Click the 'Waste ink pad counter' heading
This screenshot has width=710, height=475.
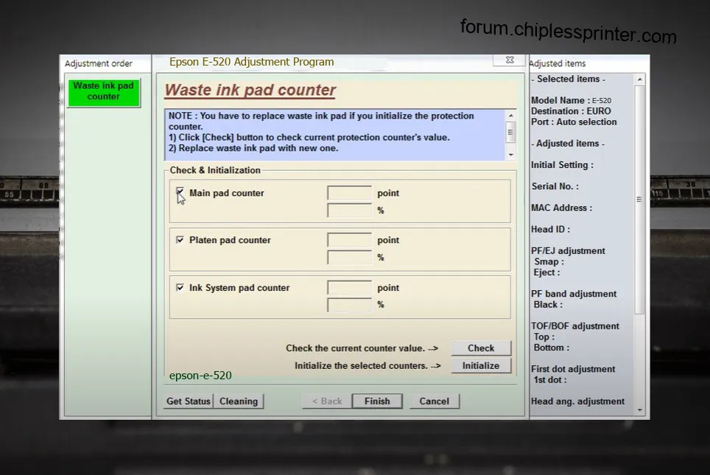coord(250,90)
